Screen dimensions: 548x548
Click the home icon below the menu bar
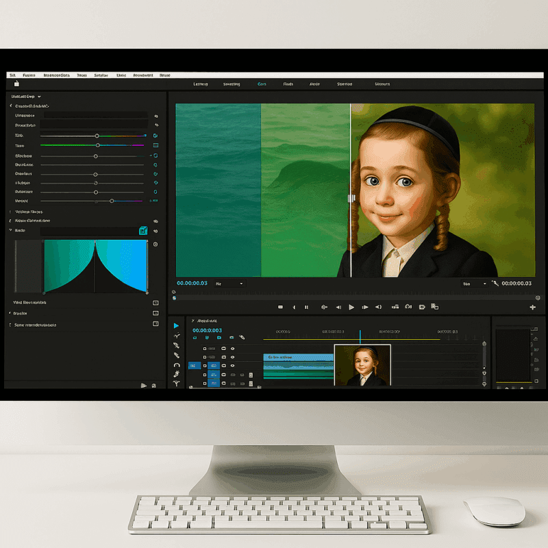click(16, 84)
